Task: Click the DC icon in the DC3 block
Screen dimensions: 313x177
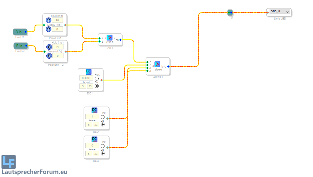Action: pyautogui.click(x=94, y=139)
